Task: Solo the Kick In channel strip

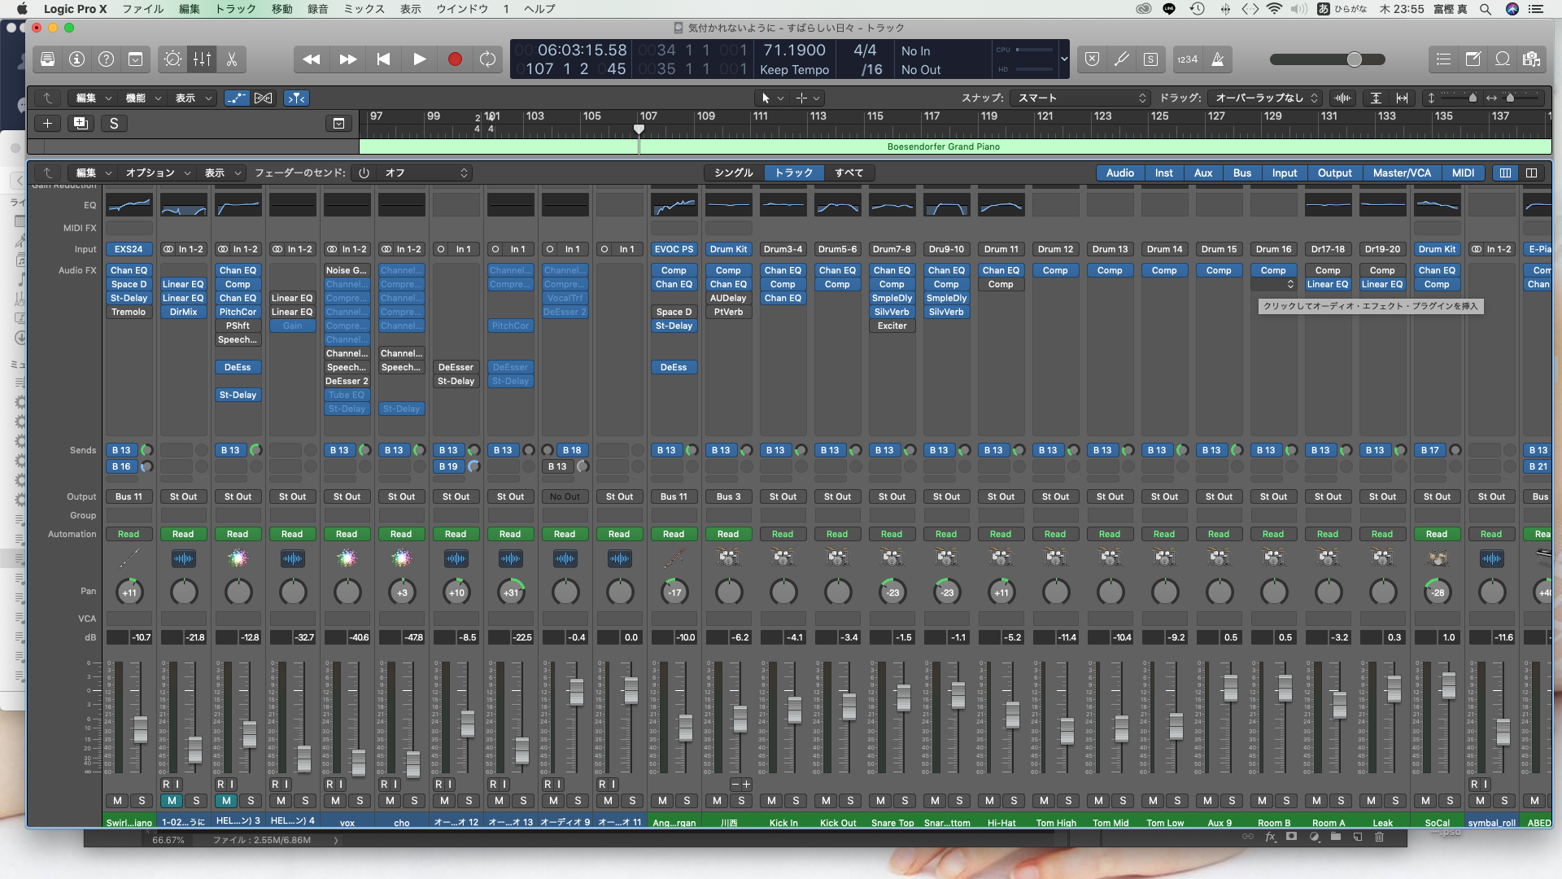Action: 796,801
